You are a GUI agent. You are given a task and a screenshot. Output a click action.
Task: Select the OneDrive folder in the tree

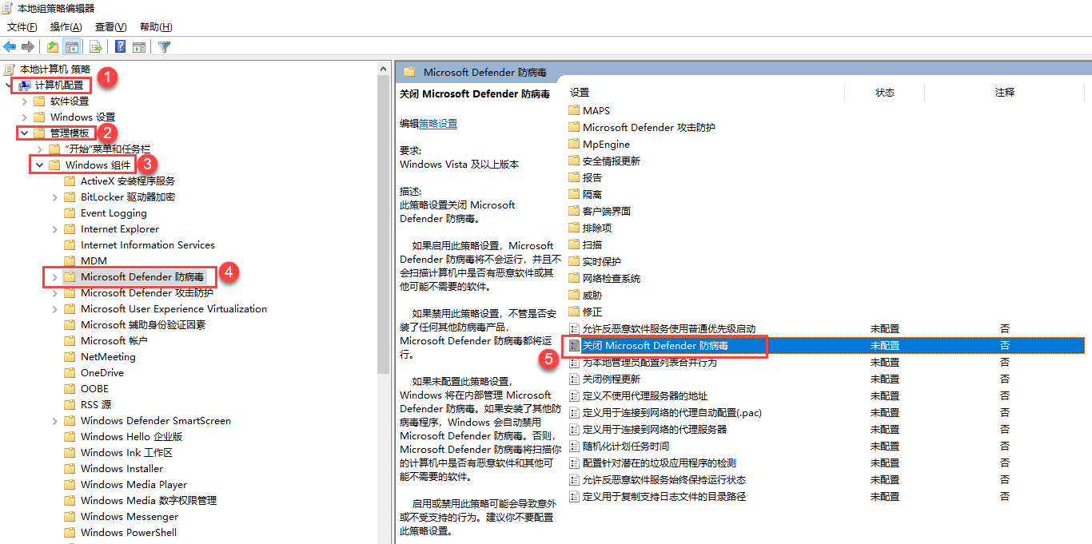[x=102, y=373]
